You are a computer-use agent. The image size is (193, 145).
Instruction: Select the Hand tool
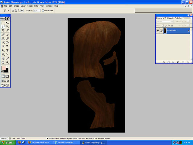3,62
